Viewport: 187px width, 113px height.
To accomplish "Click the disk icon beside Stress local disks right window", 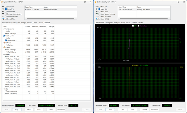I will coord(97,17).
